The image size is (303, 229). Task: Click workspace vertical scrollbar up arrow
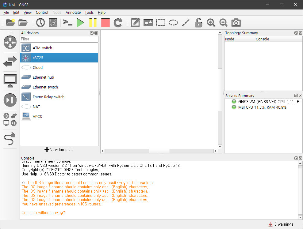click(220, 32)
